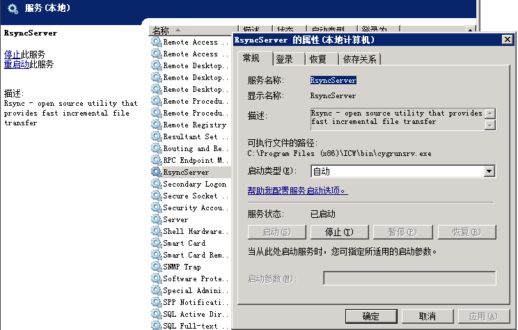Screen dimensions: 518x330
Task: Click the gear icon beside RsyncServer service
Action: pos(156,172)
